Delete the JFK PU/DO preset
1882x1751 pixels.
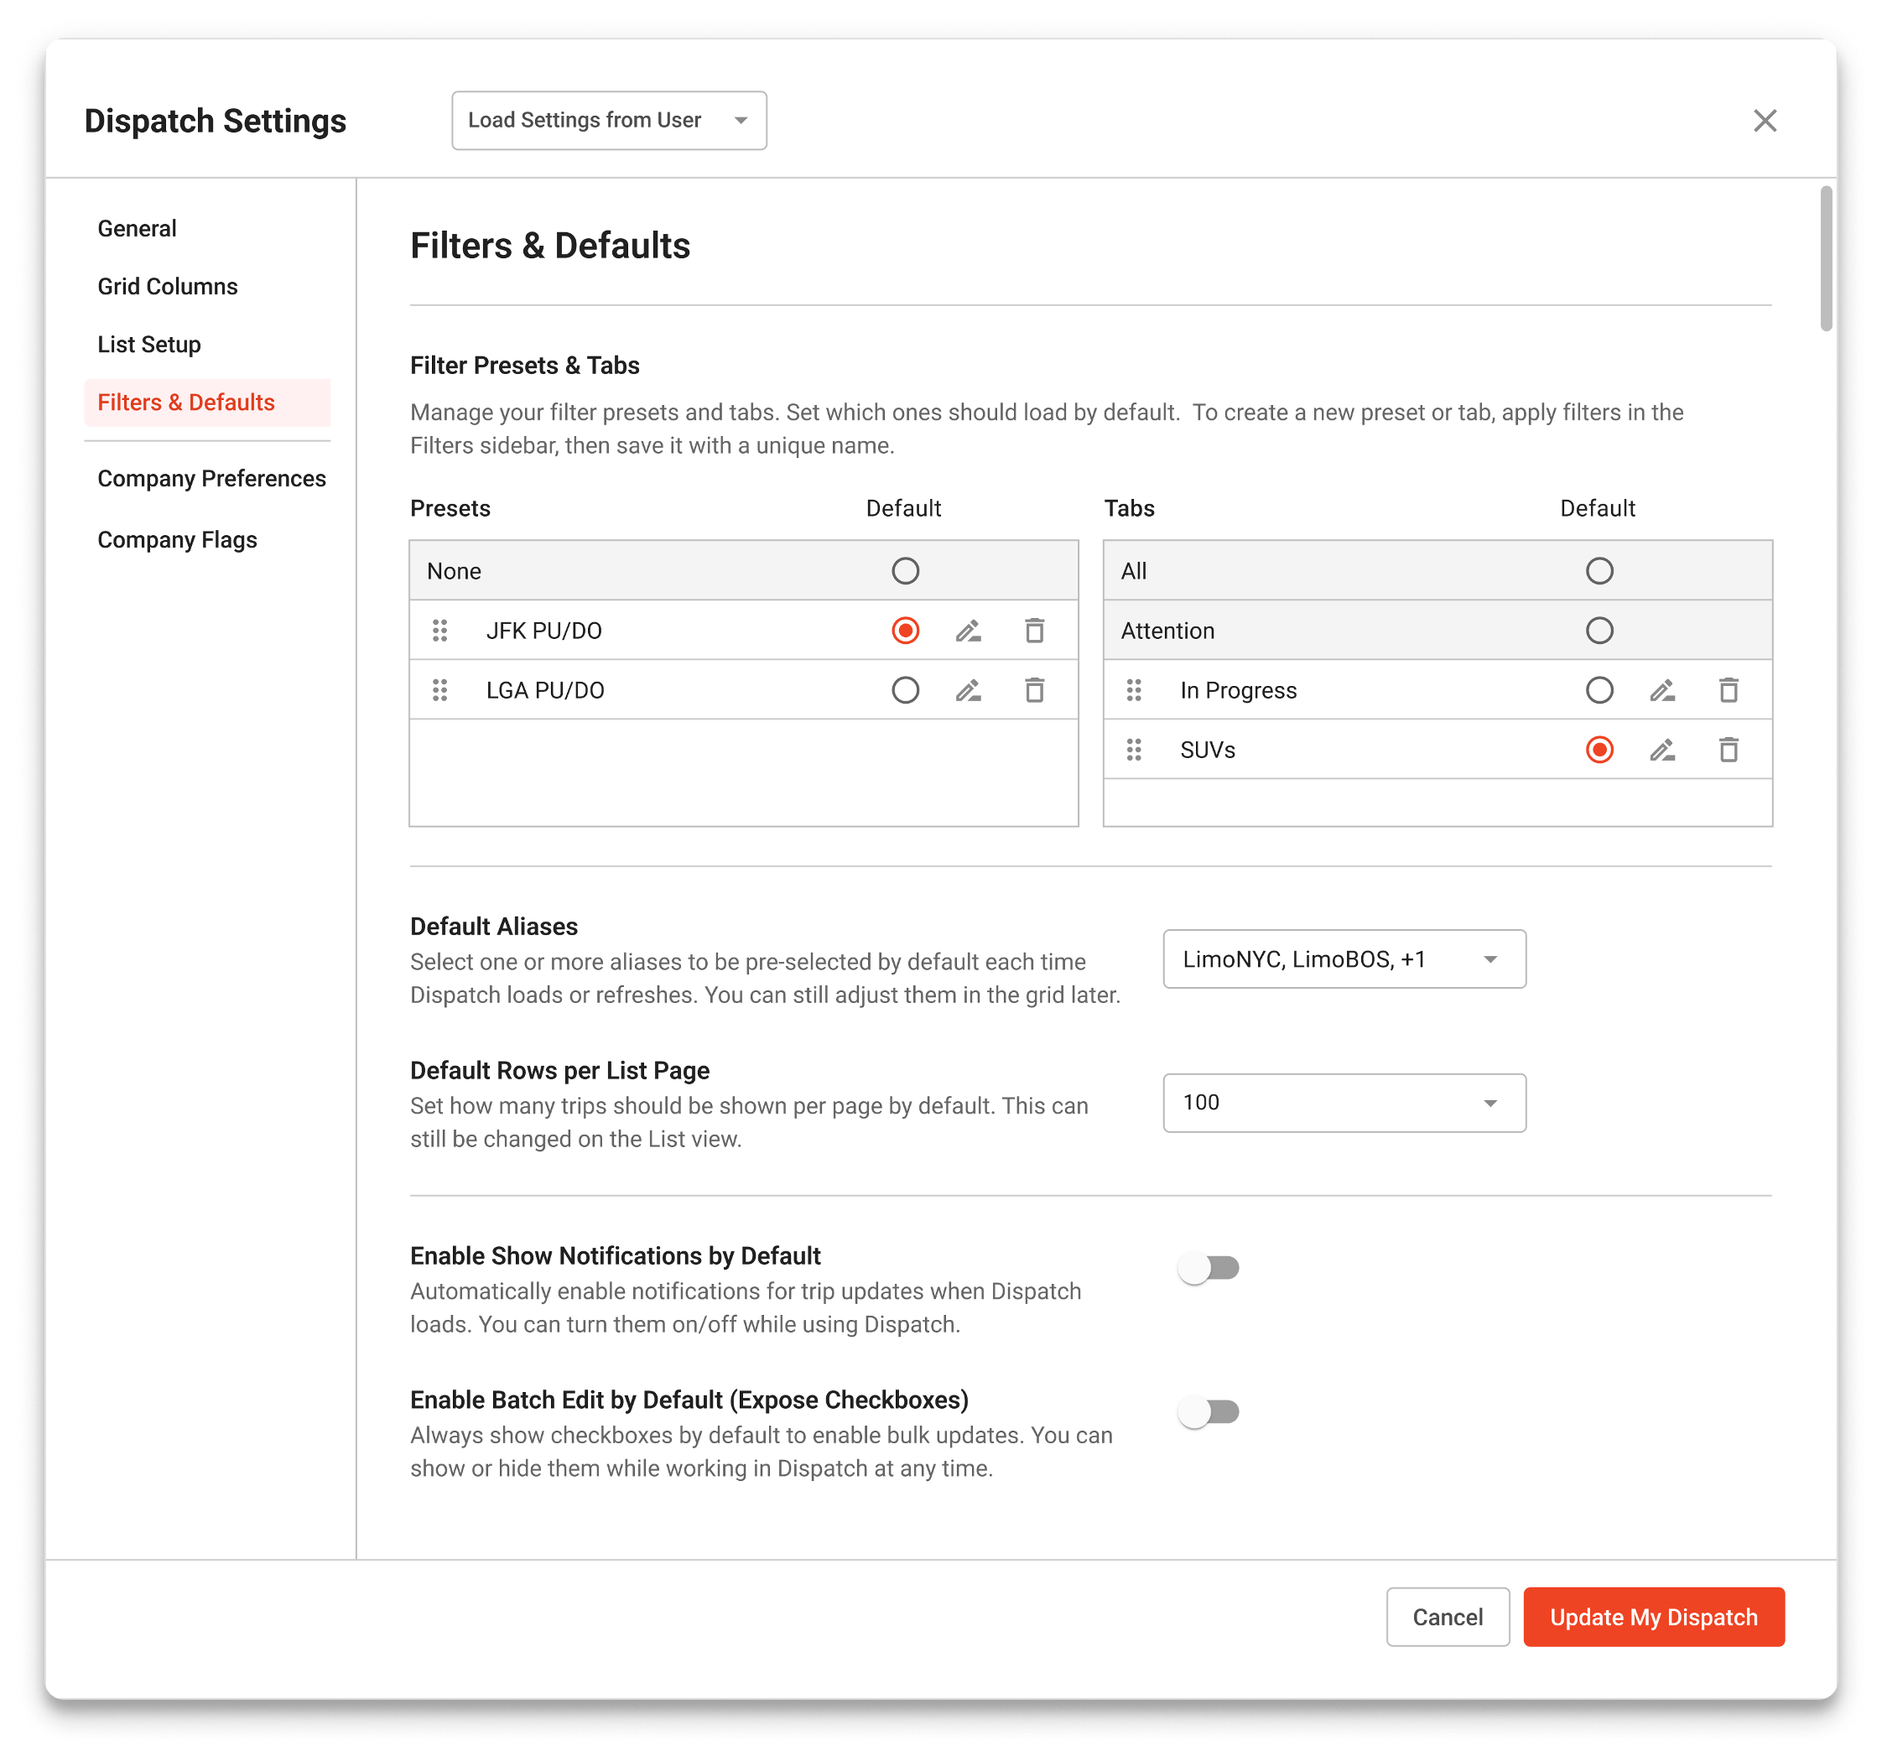(1034, 631)
